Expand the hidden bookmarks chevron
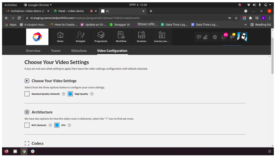Image resolution: width=276 pixels, height=158 pixels. 245,25
